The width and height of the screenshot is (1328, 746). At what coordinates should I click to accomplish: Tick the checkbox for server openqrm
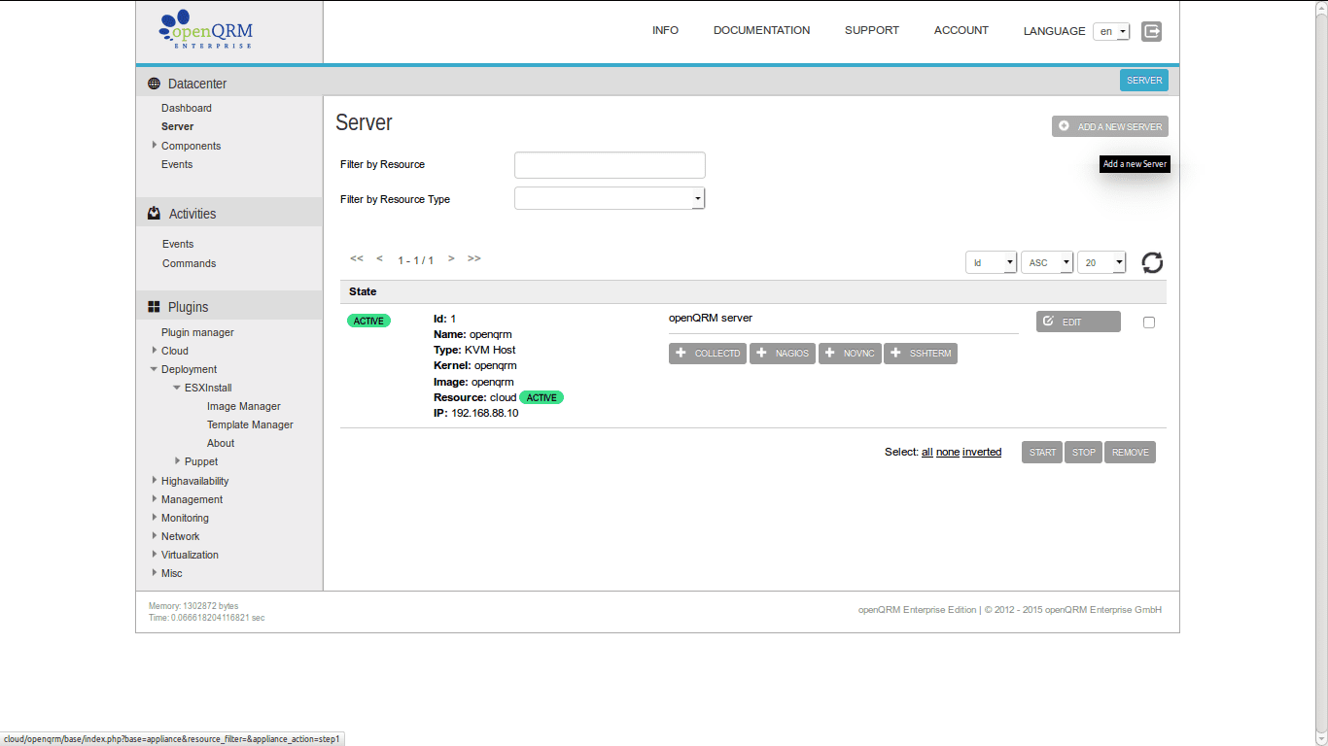click(x=1149, y=322)
